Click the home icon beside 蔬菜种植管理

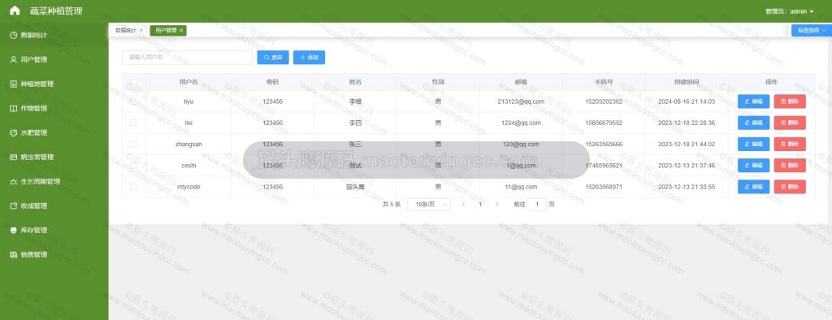click(x=15, y=11)
